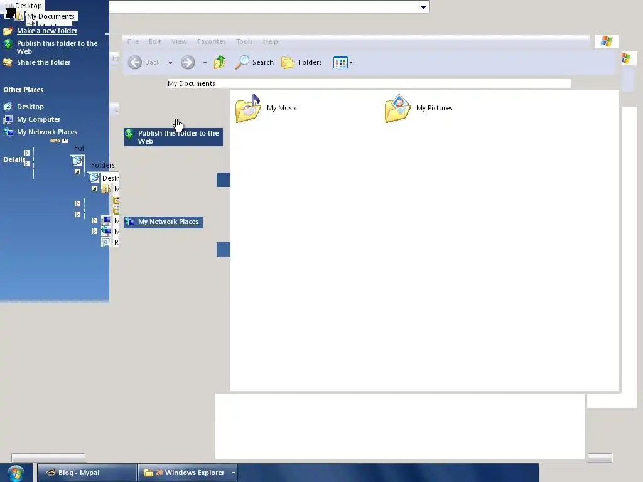Click 'Publish this folder to the Web' in blue sidebar
The image size is (643, 482).
pos(57,47)
